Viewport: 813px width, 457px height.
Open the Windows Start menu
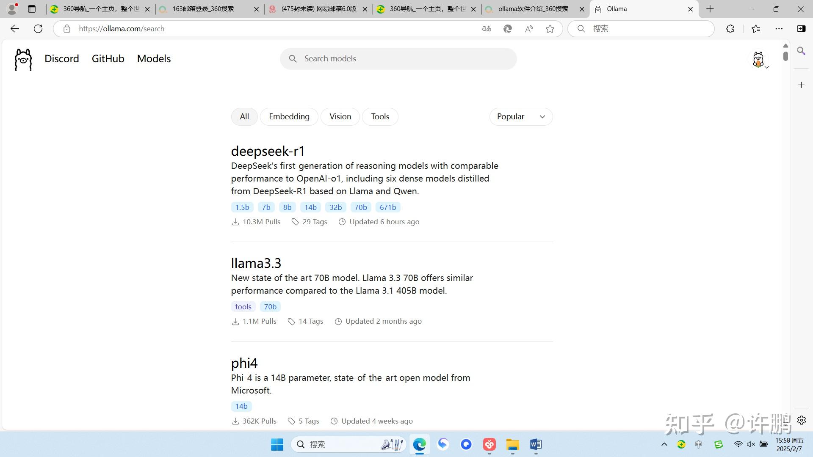[277, 444]
